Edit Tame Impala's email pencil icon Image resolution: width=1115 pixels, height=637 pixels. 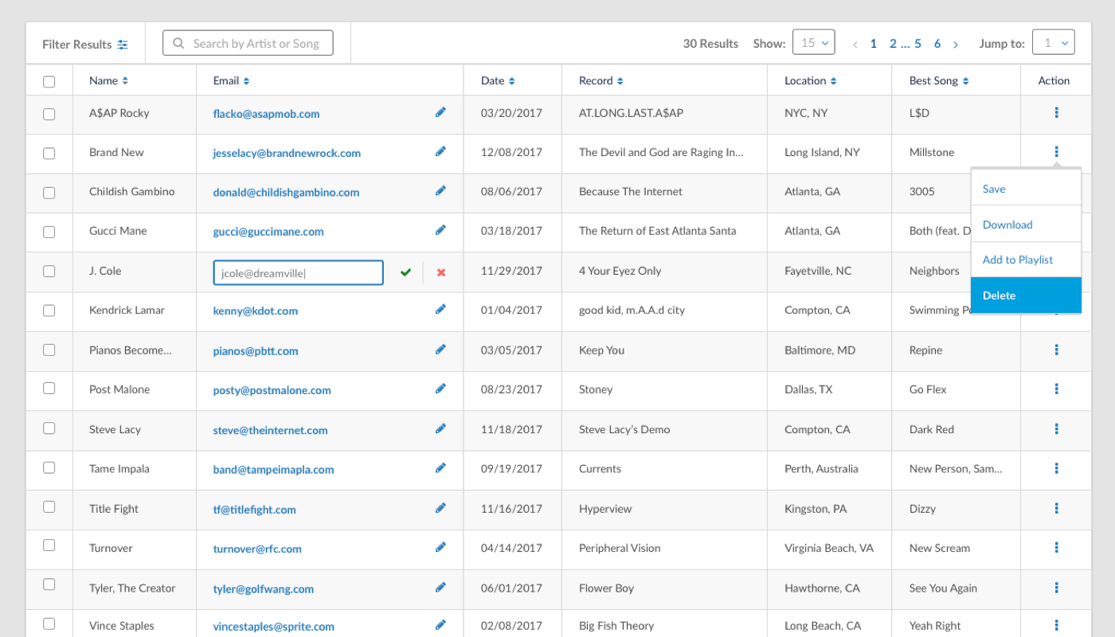[x=440, y=468]
